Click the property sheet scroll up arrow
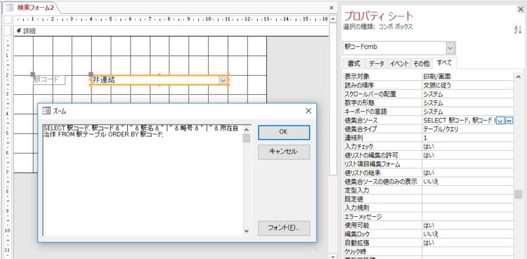The width and height of the screenshot is (527, 259). [518, 77]
